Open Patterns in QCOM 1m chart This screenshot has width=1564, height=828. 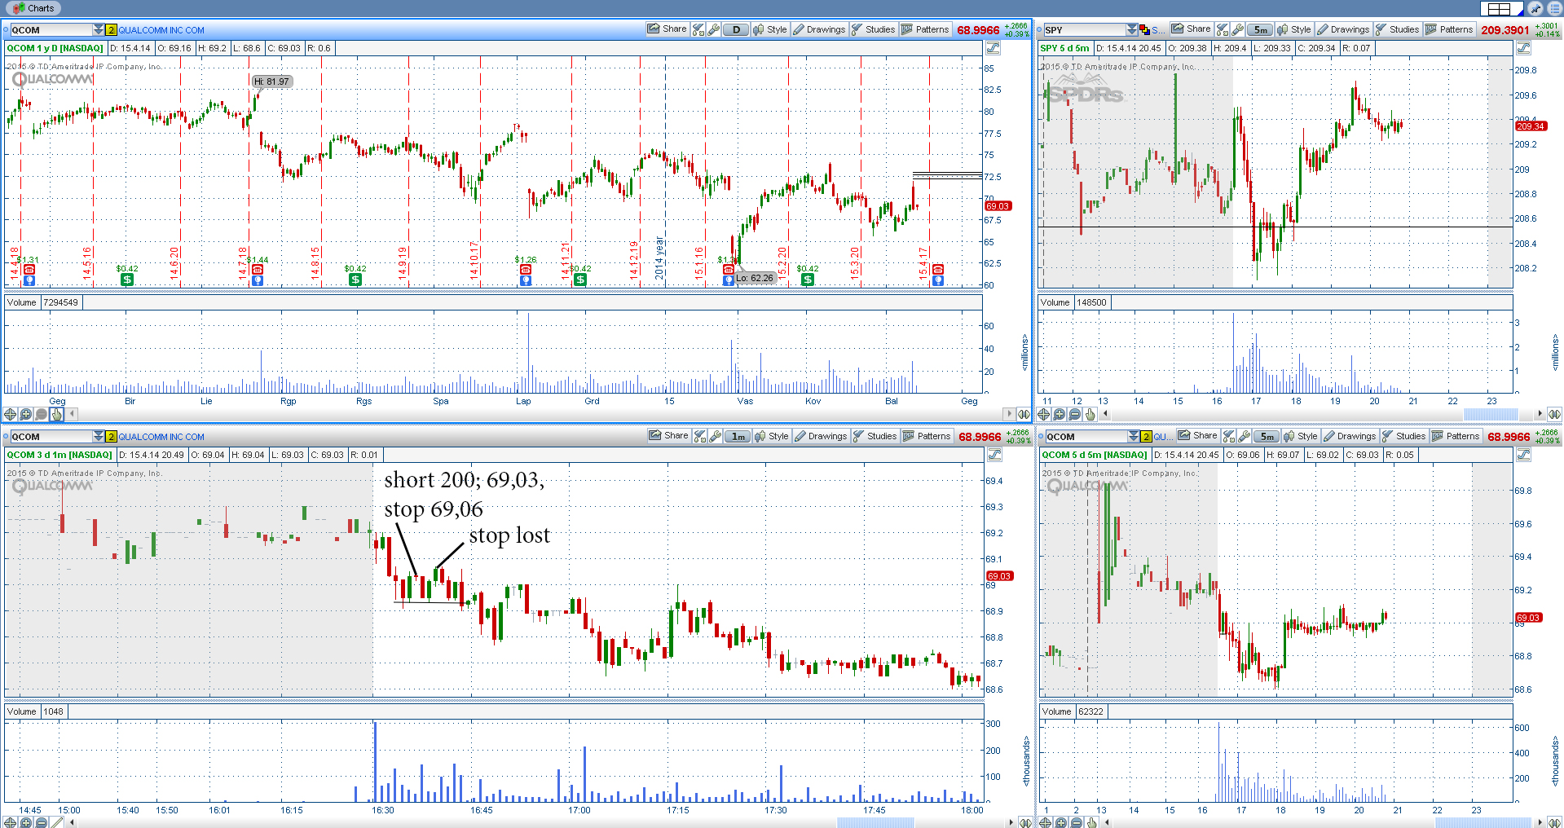927,436
